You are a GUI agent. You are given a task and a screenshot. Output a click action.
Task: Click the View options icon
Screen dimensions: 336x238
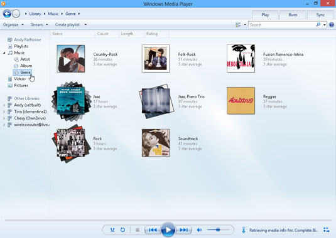pos(238,25)
